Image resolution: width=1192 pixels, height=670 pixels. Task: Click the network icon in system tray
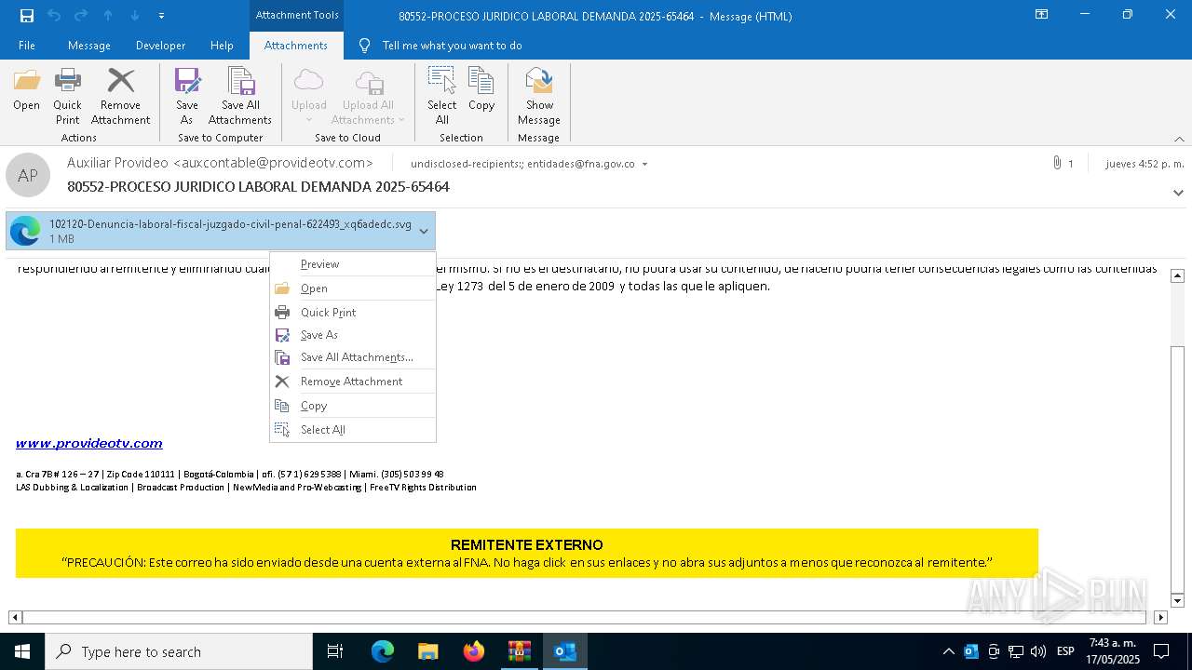point(1016,651)
